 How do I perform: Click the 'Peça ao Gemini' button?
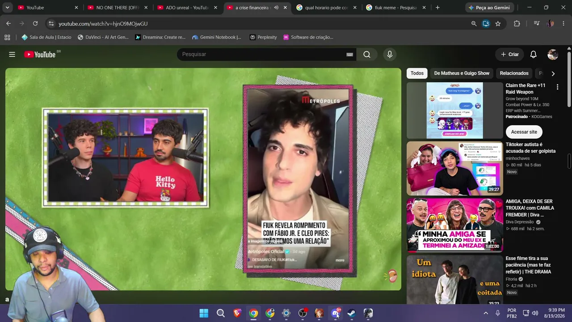(x=489, y=8)
